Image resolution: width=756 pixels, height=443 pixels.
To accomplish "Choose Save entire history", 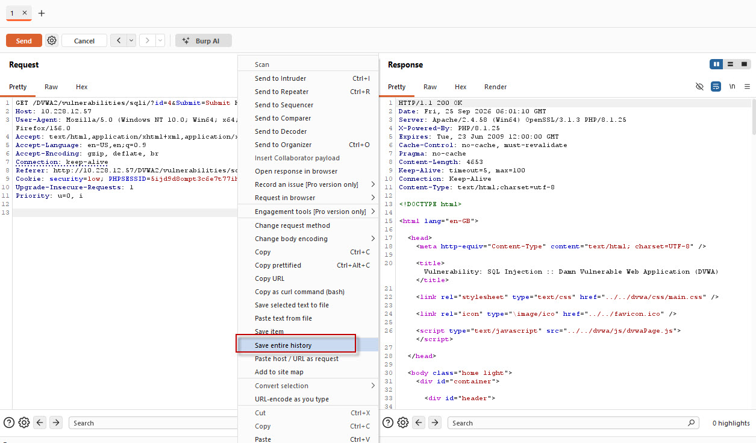I will pyautogui.click(x=308, y=345).
